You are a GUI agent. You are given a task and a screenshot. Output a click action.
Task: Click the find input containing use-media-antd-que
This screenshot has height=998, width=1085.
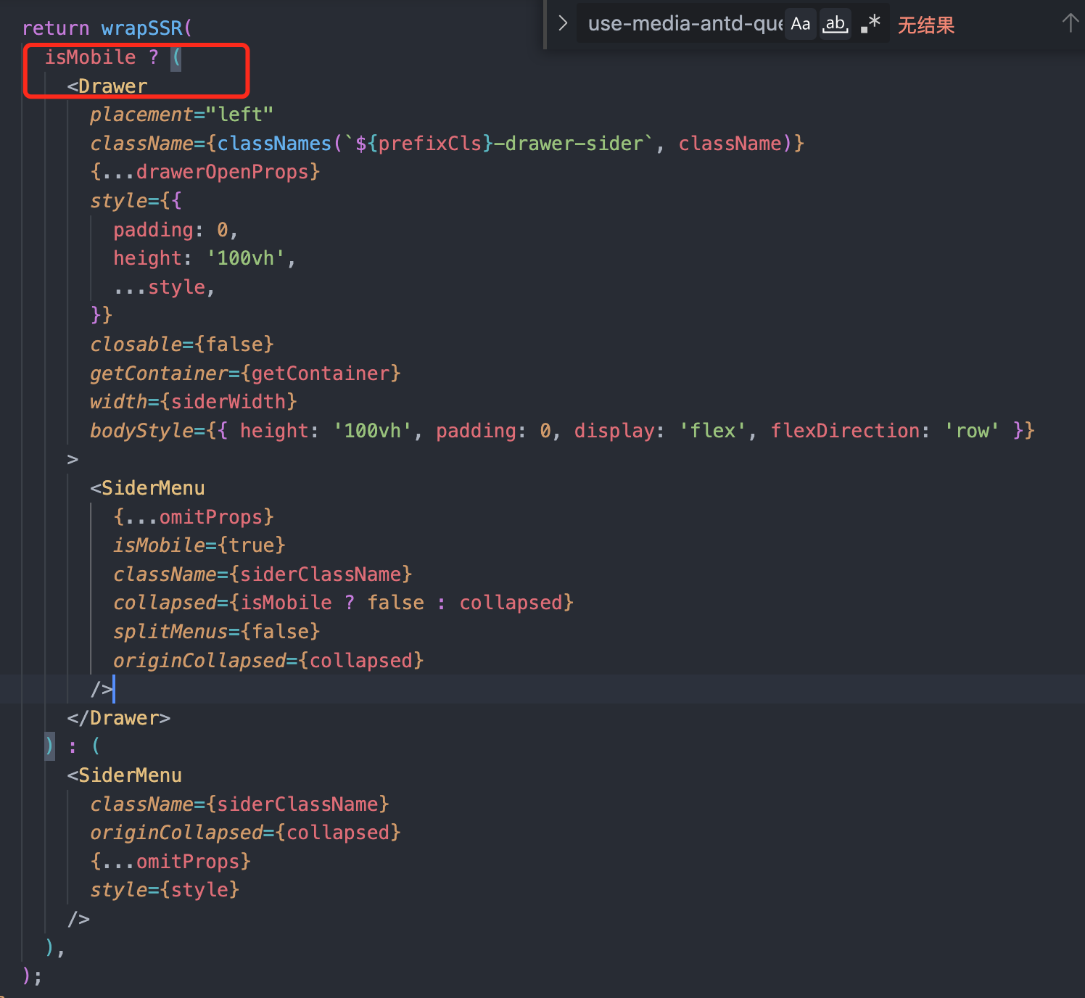[x=685, y=24]
